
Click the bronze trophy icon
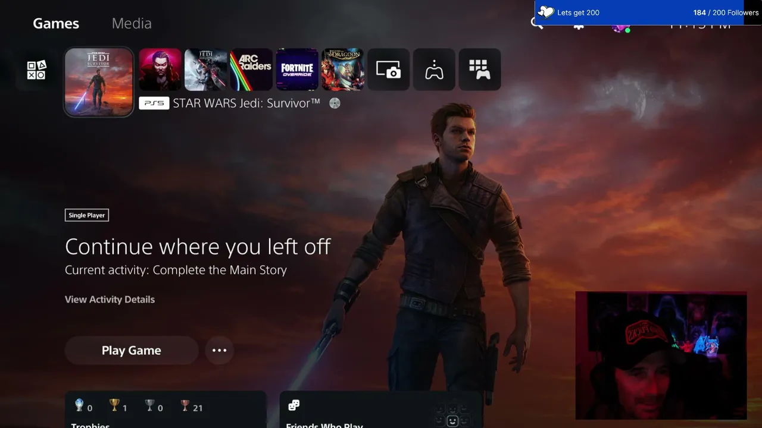pyautogui.click(x=185, y=405)
